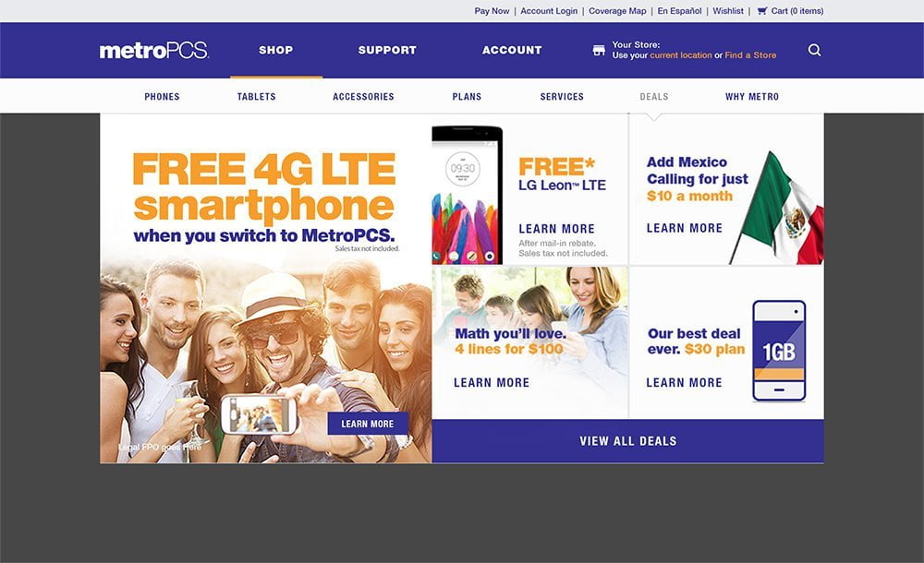Click the LG Leon phone image
The image size is (924, 563).
468,195
